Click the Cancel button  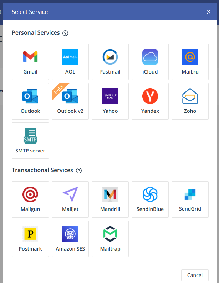click(x=195, y=275)
